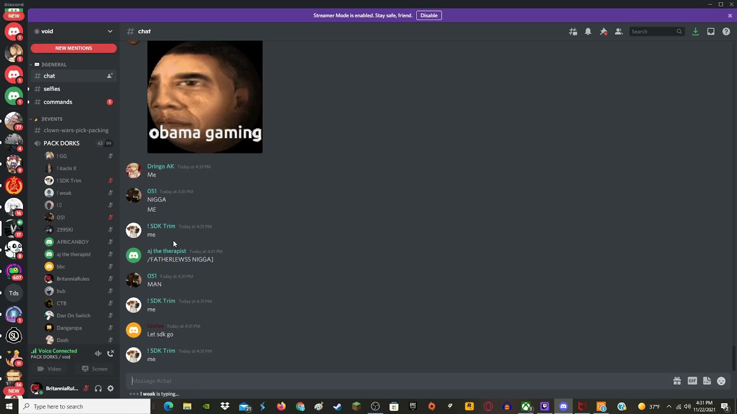Screen dimensions: 737x414
Task: Open Epic Games Launcher from taskbar
Action: click(413, 407)
